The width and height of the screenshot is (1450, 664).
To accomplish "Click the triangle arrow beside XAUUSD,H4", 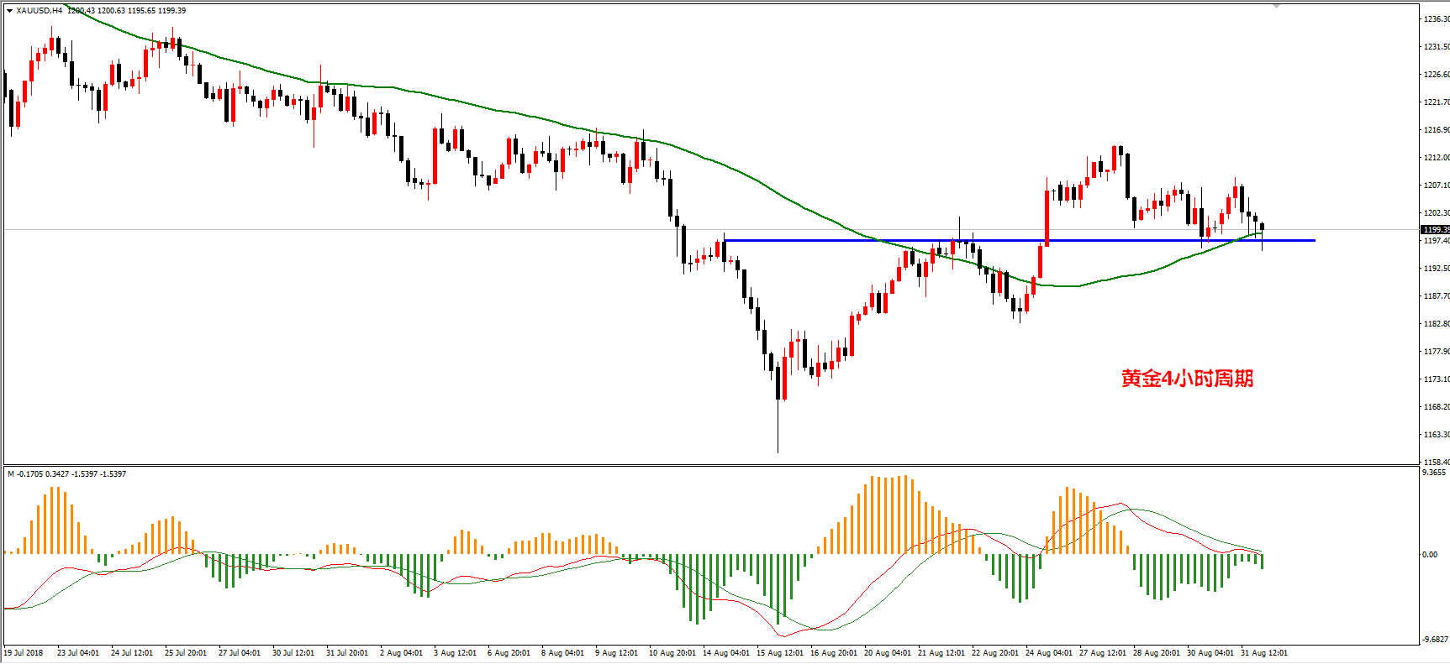I will pos(9,11).
